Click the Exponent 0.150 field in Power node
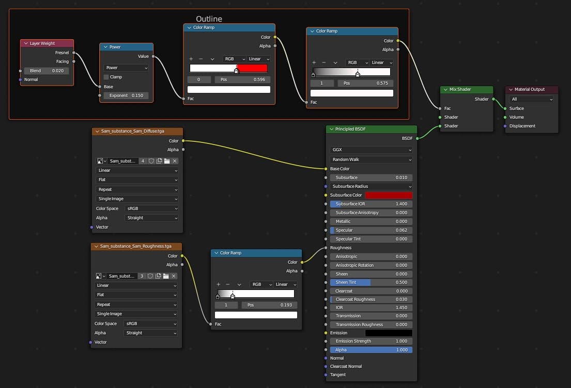The image size is (571, 388). 126,95
